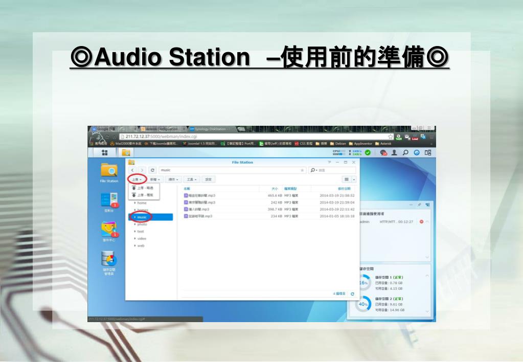523x362 pixels.
Task: Select the 242 KB mp3 file
Action: pos(269,202)
